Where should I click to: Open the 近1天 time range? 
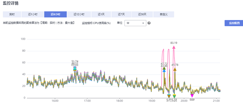coord(101,14)
